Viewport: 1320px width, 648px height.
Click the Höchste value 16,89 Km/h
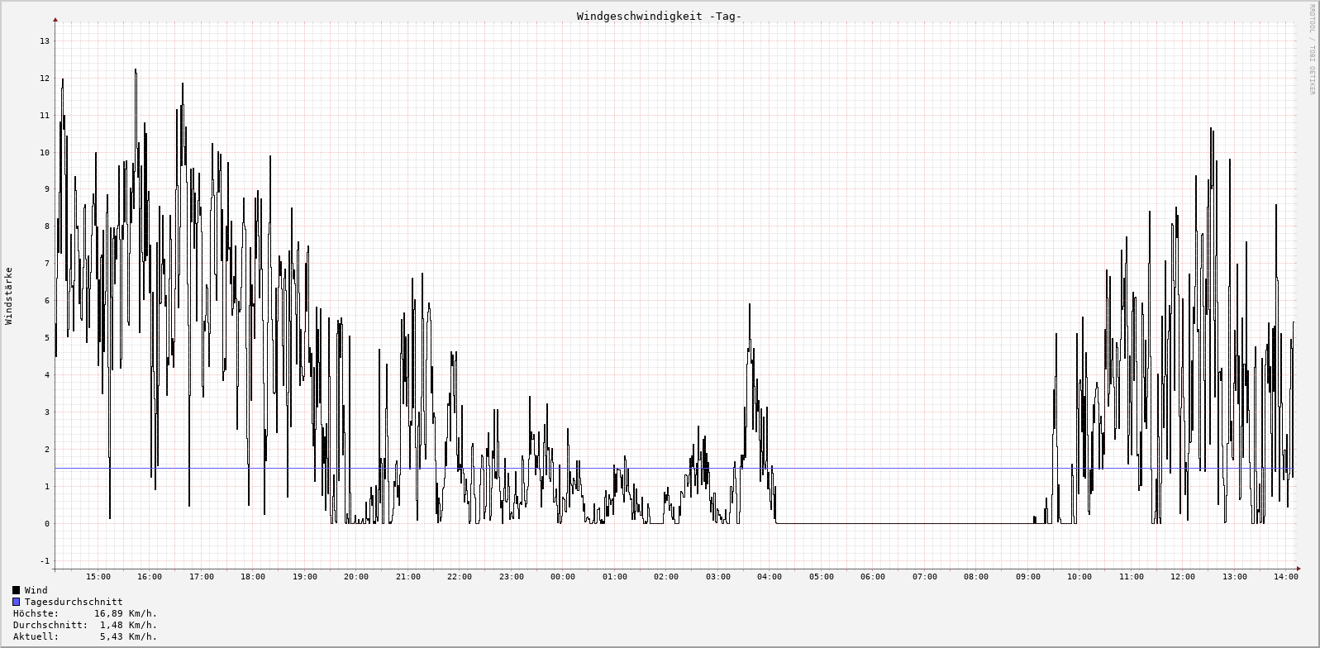[126, 613]
